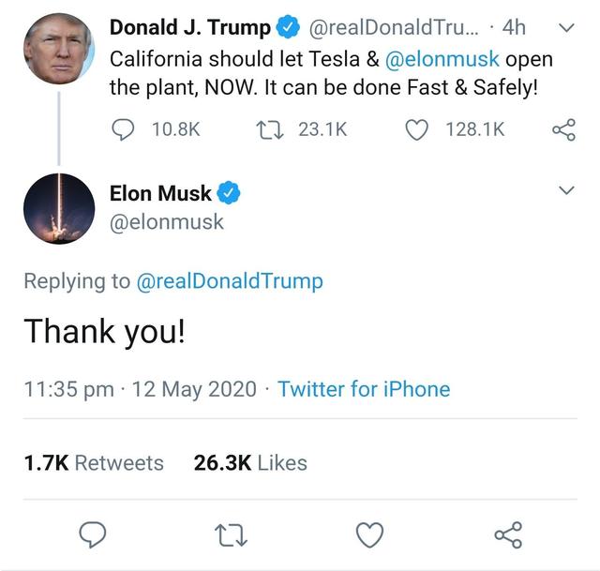Share the Donald J. Trump tweet

point(563,130)
